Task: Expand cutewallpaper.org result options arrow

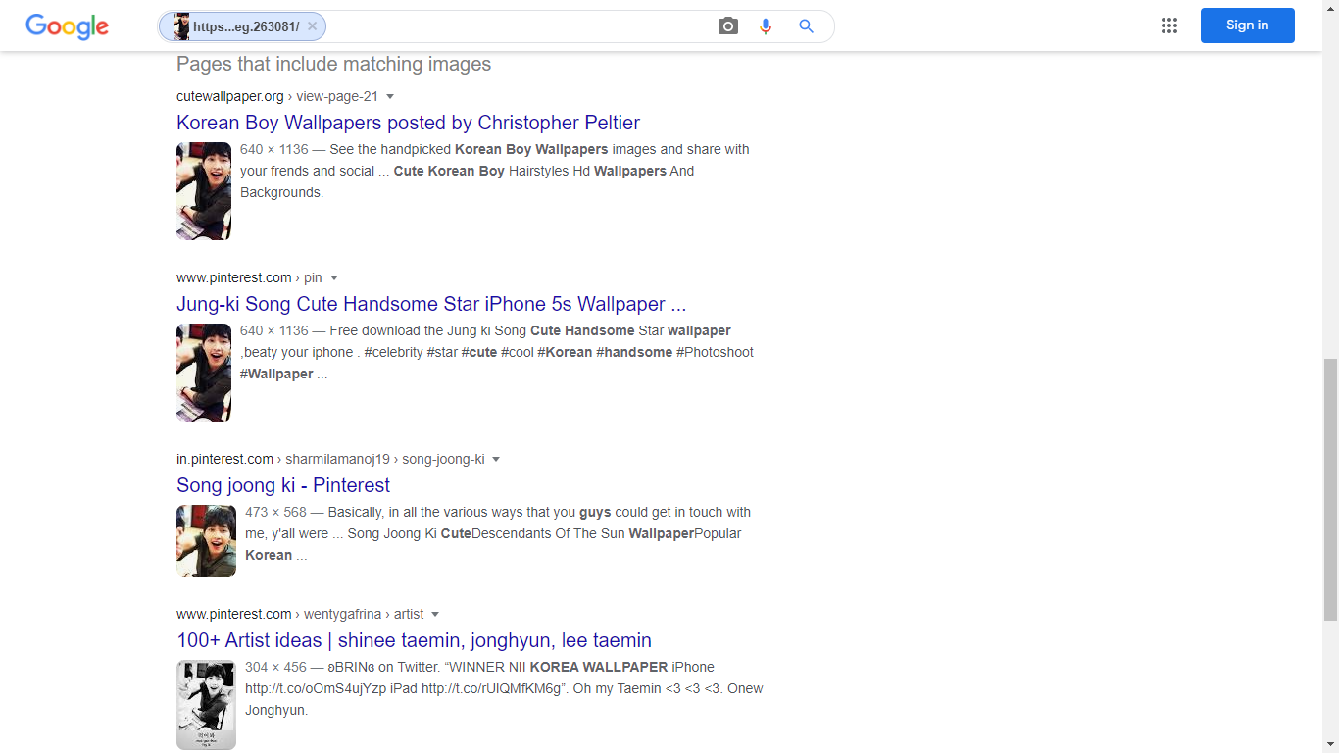Action: click(x=390, y=96)
